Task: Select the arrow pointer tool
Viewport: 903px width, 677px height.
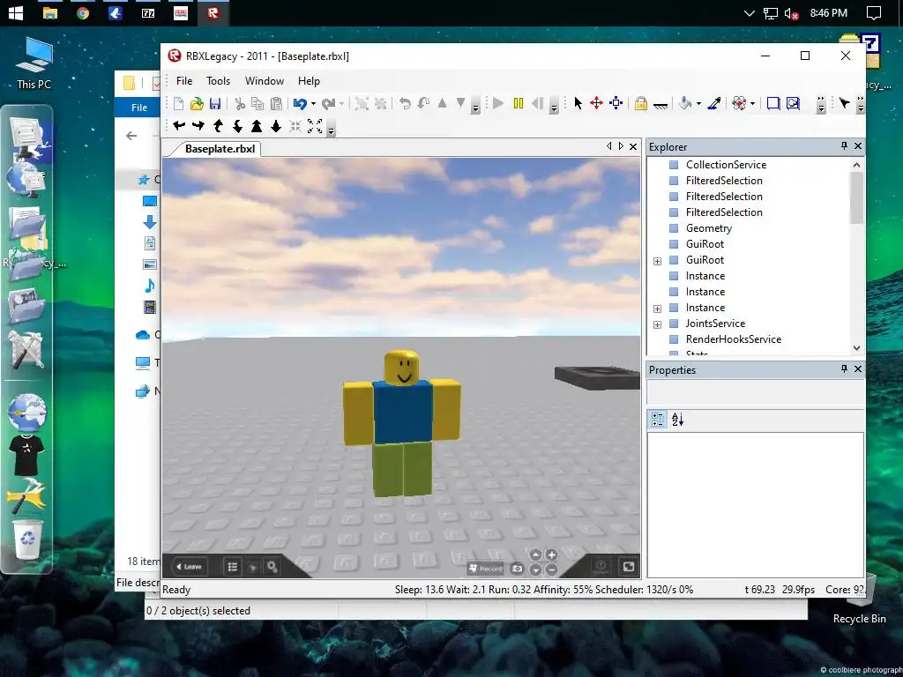Action: (x=578, y=104)
